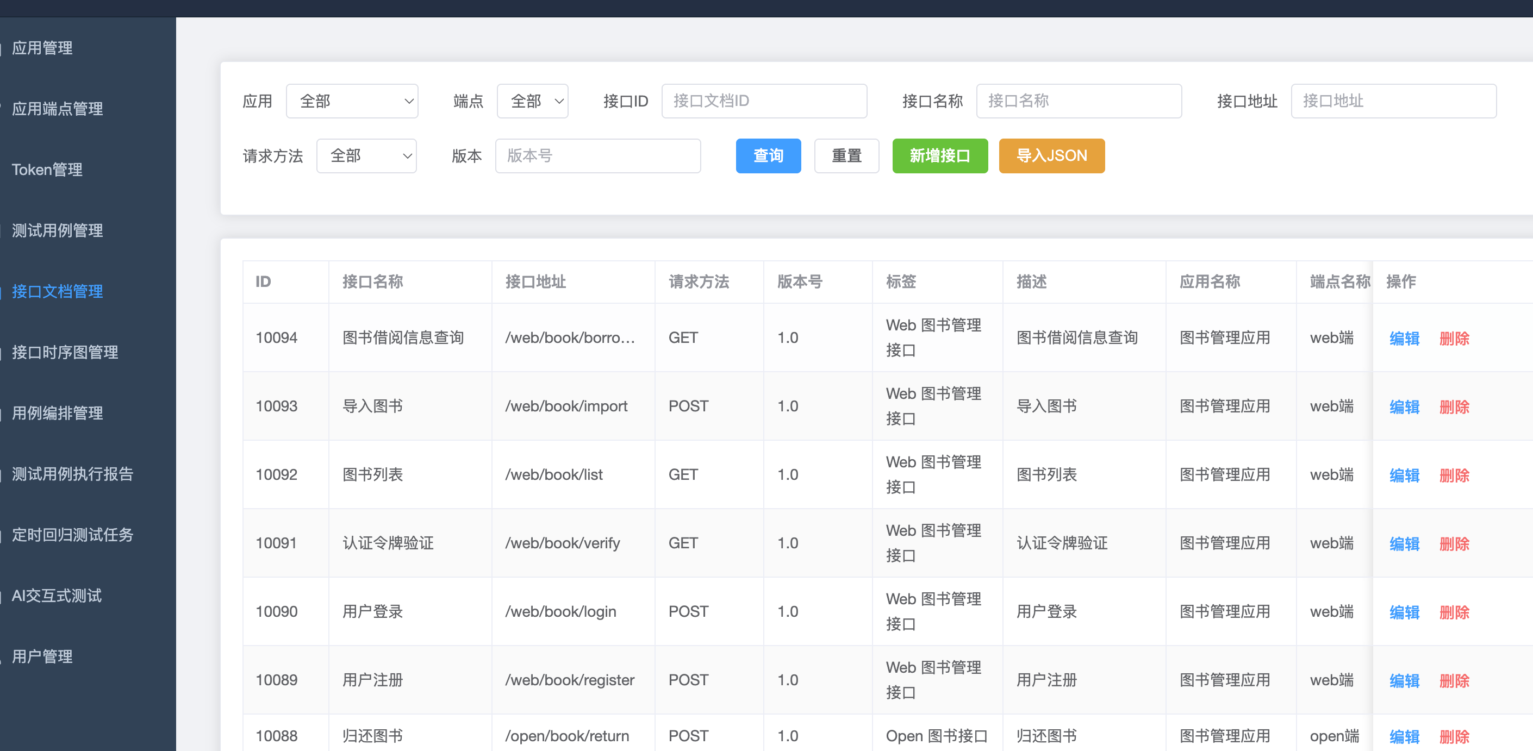
Task: Focus the 接口ID input field
Action: 764,101
